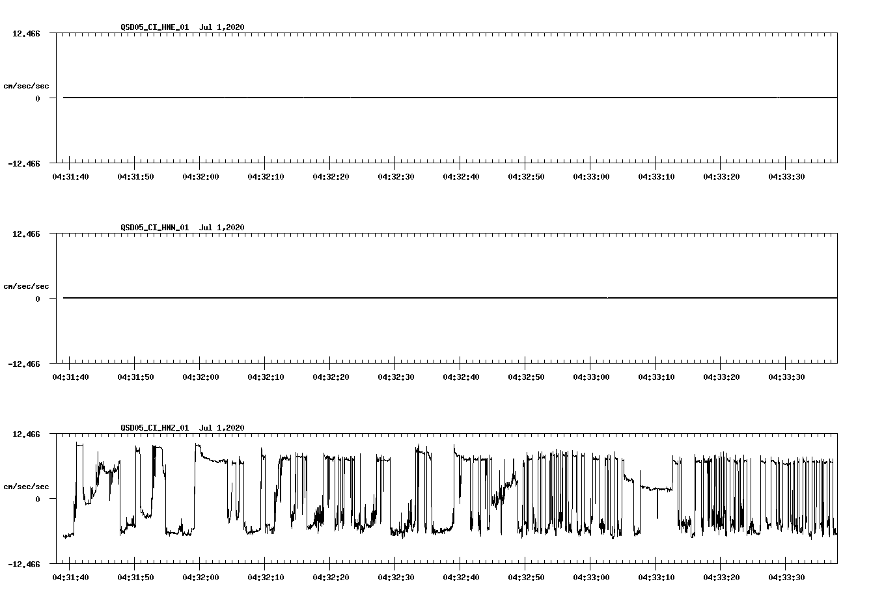Viewport: 884px width, 601px height.
Task: Select the 'Jul 1,2020' date on HNN plot
Action: (x=222, y=228)
